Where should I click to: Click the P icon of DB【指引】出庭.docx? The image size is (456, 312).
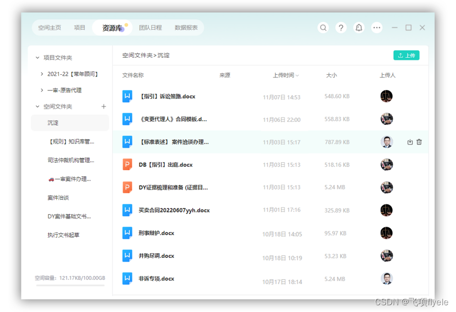[x=127, y=165]
